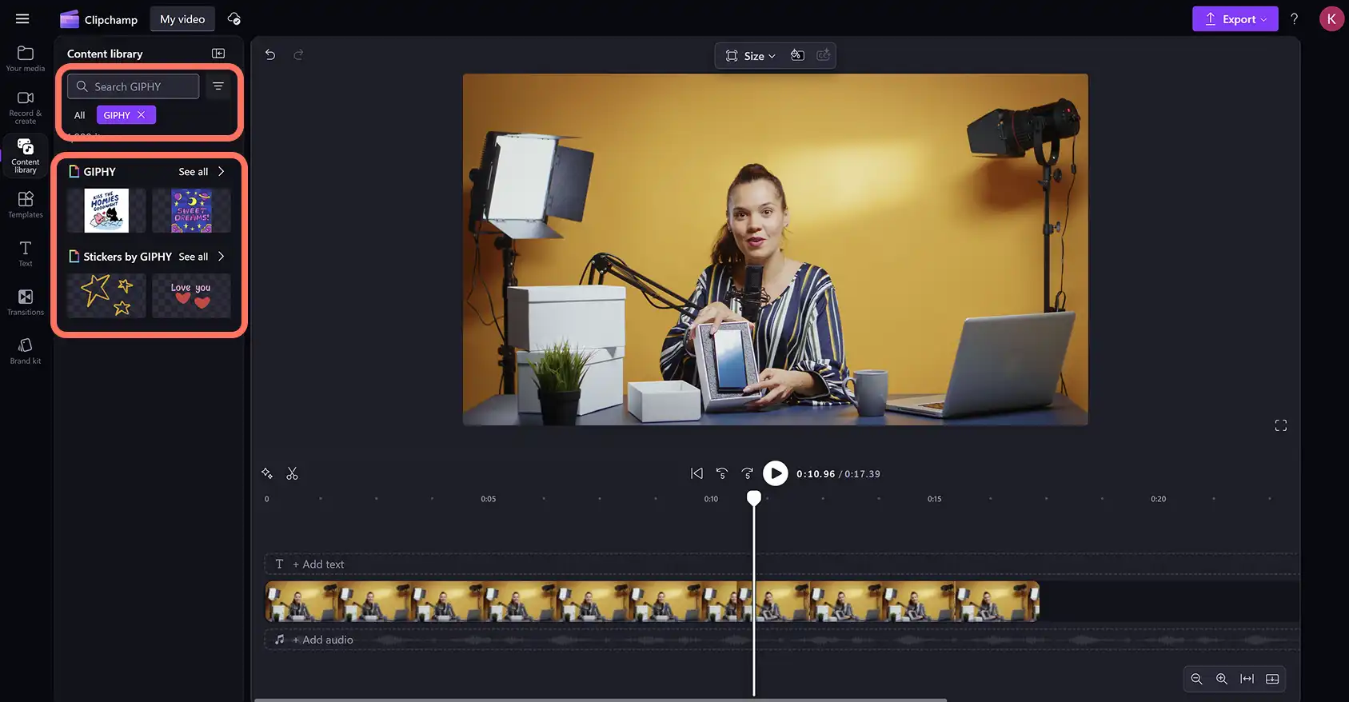Open the hamburger main menu
This screenshot has width=1349, height=702.
pos(22,18)
